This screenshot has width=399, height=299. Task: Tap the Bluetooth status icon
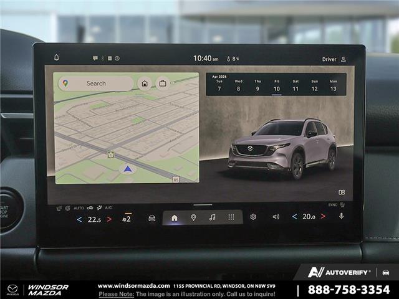103,58
